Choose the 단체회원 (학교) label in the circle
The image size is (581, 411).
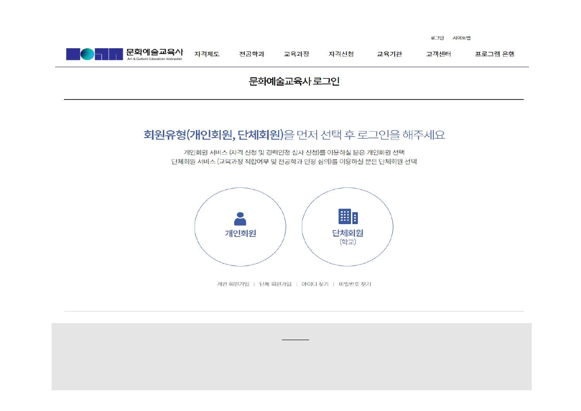[x=348, y=237]
